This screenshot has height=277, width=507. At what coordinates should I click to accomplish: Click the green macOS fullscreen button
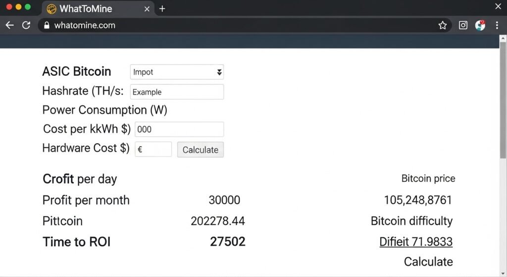(28, 7)
